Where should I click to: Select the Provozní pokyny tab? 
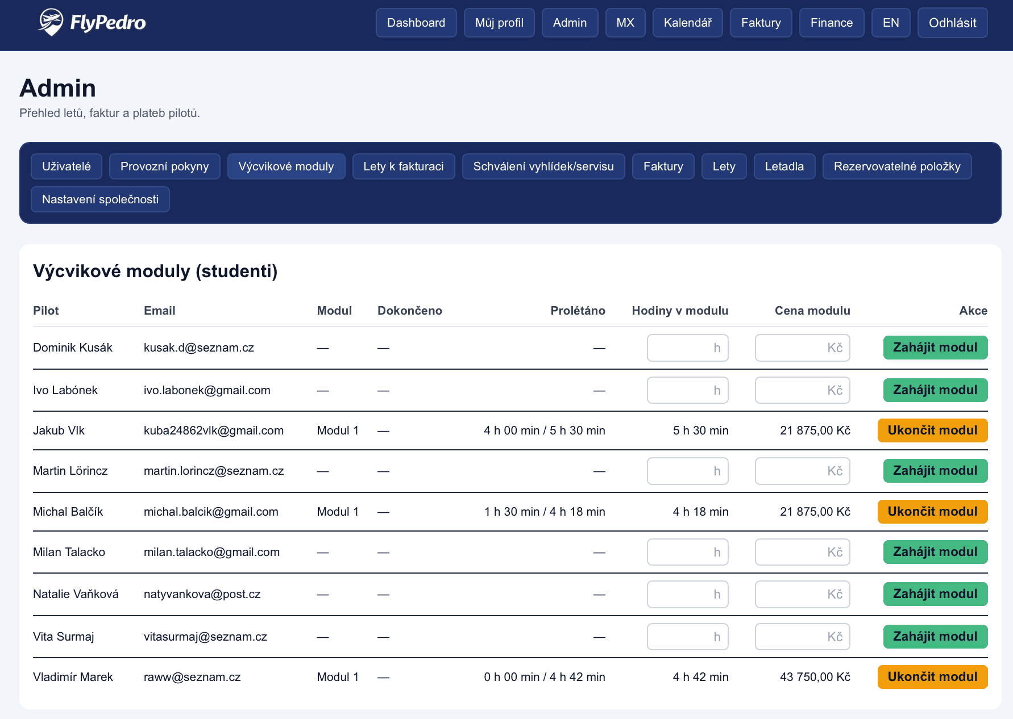(x=164, y=166)
